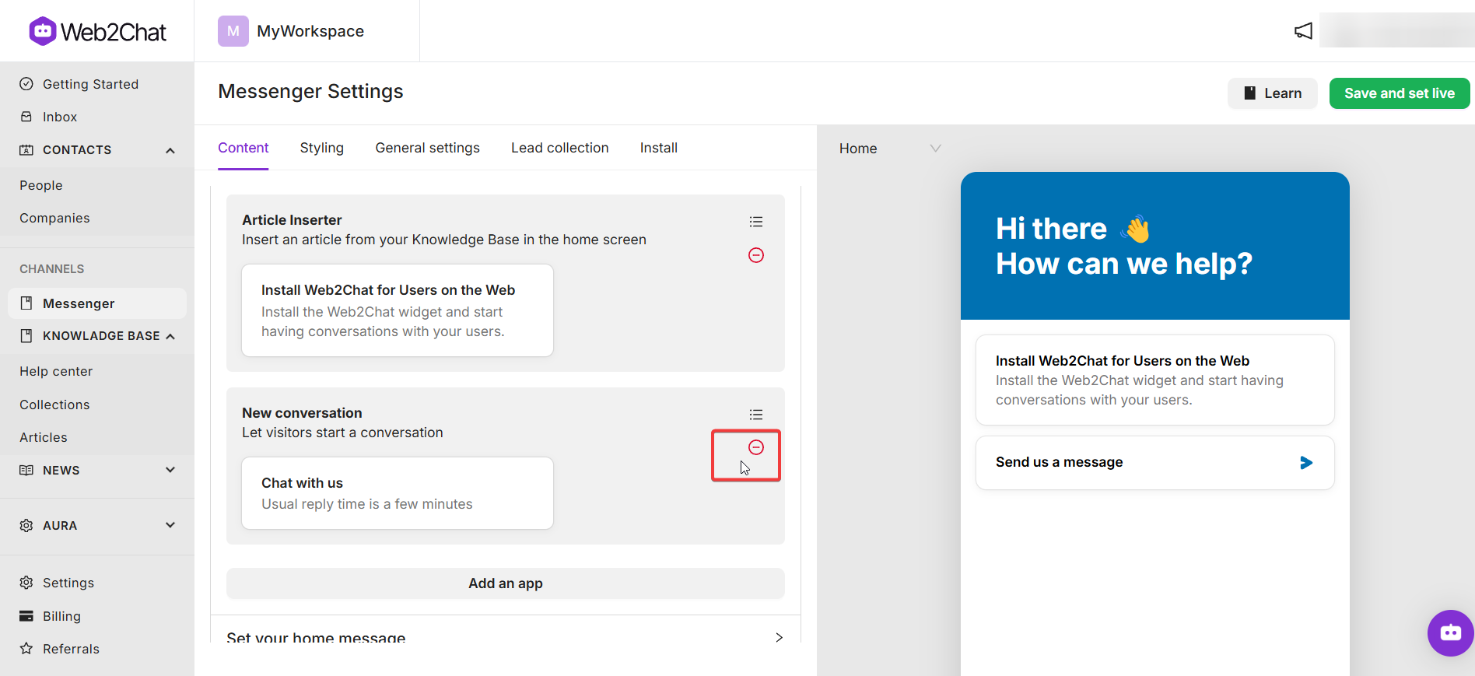Click the Billing card icon
Viewport: 1475px width, 676px height.
tap(26, 616)
